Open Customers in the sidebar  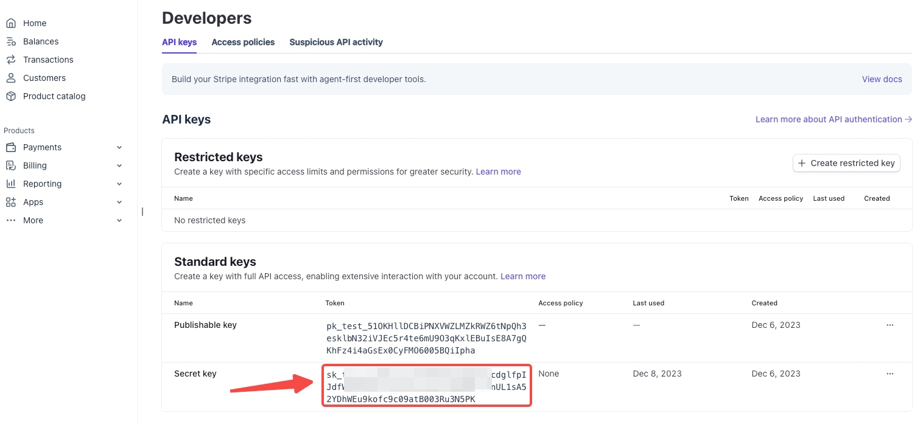tap(44, 78)
